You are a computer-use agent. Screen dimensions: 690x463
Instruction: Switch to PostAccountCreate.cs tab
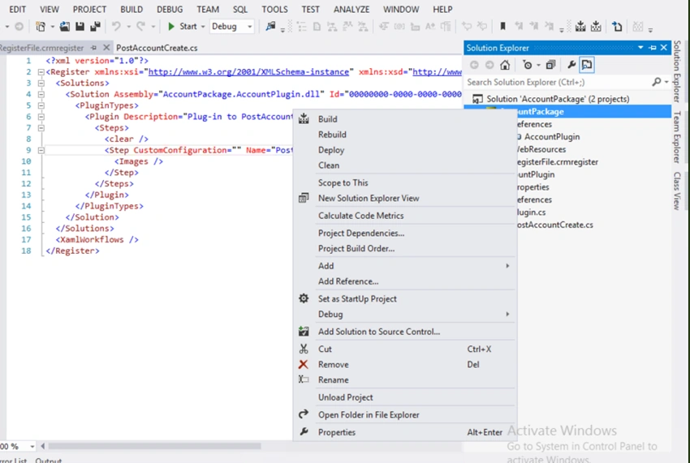click(x=157, y=48)
